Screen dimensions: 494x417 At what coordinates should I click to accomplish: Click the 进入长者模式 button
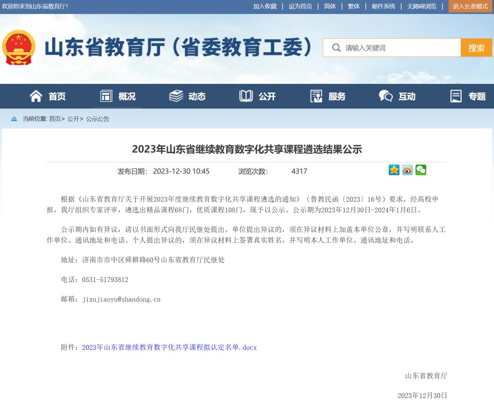point(470,6)
